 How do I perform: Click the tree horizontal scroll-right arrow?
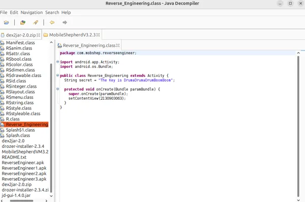click(x=46, y=200)
